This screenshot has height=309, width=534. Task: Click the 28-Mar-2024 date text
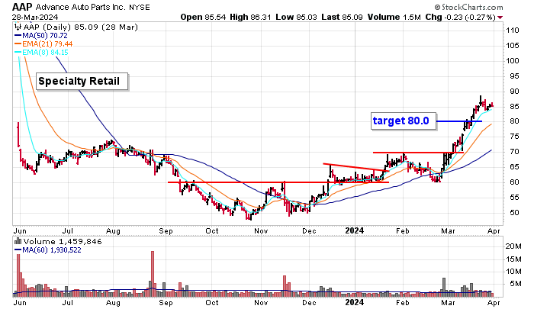click(x=35, y=17)
